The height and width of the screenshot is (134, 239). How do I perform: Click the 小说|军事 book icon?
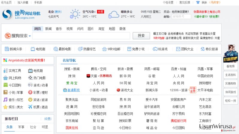5,92
